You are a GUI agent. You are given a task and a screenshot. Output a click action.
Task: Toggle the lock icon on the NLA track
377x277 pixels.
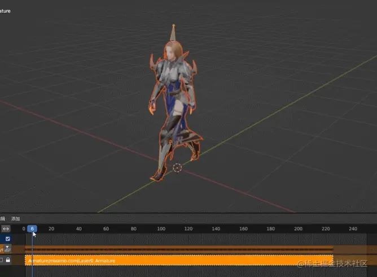pyautogui.click(x=8, y=260)
